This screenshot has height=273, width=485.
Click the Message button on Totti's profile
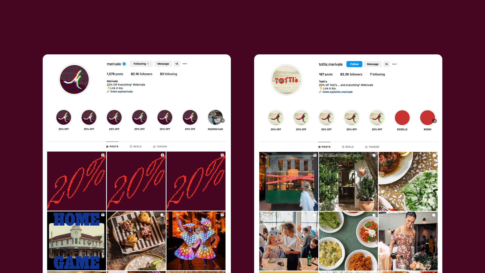372,64
